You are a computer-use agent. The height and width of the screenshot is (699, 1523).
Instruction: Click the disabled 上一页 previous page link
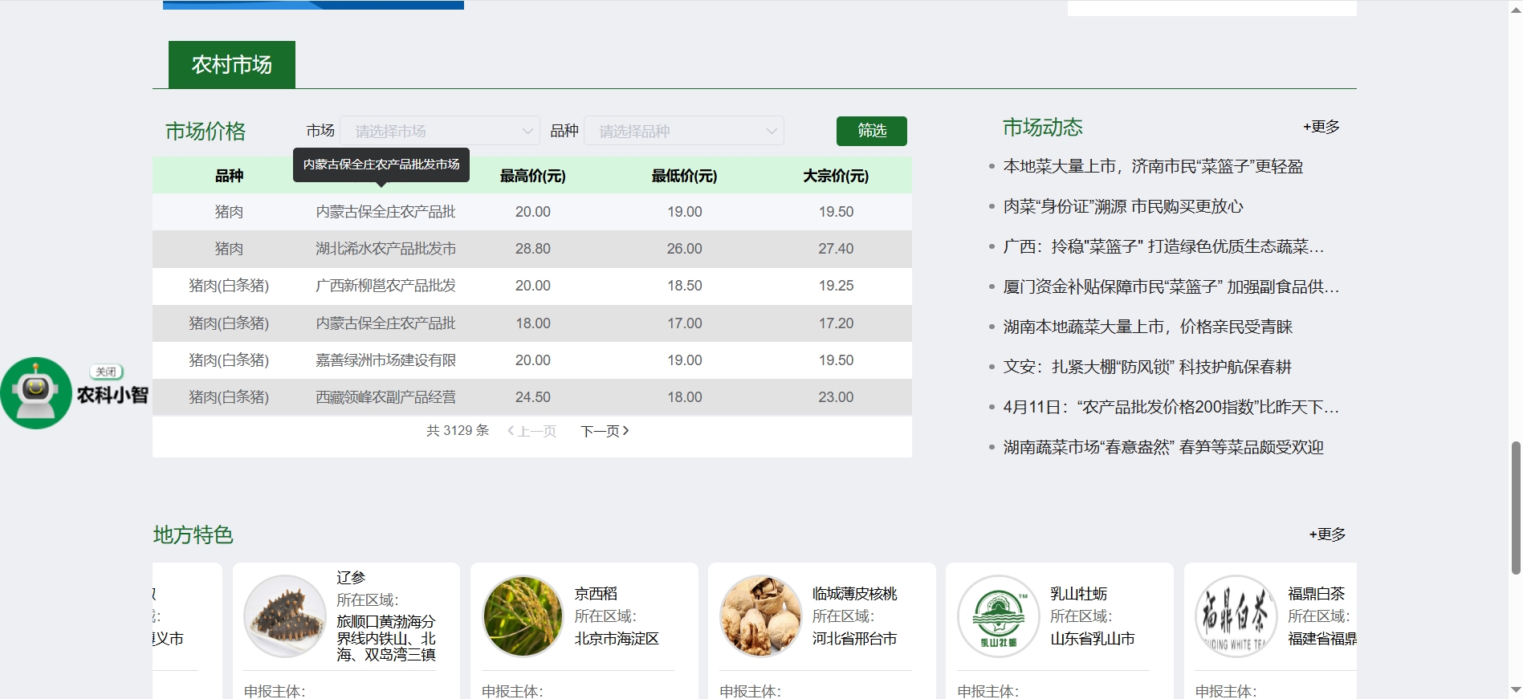coord(532,431)
